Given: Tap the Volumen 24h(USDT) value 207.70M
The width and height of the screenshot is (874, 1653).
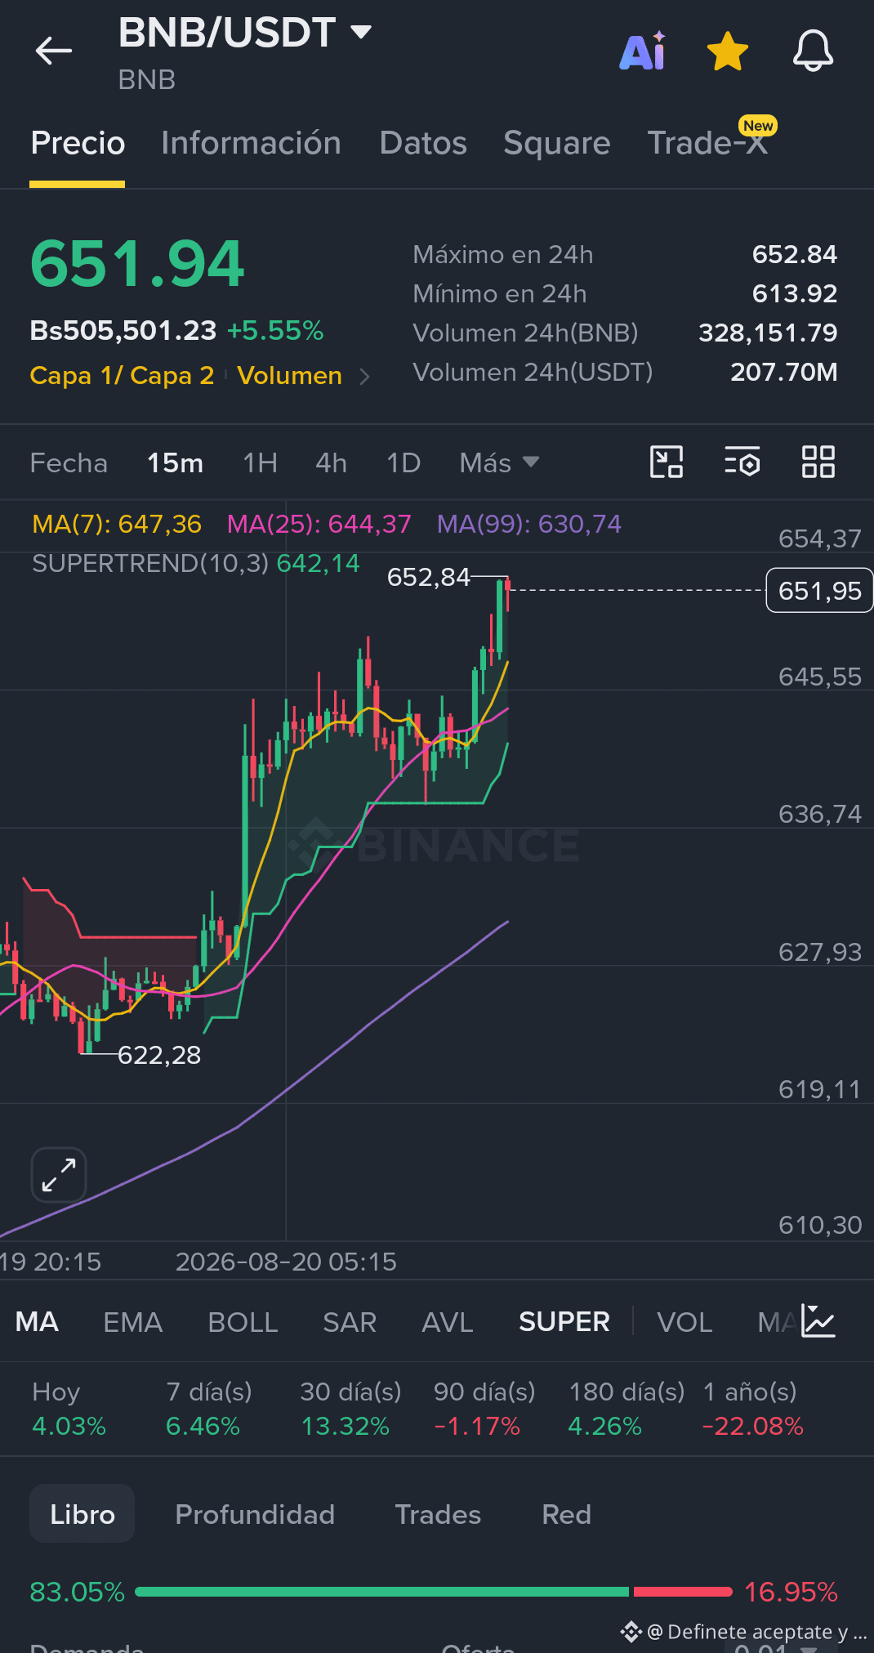Looking at the screenshot, I should (783, 372).
